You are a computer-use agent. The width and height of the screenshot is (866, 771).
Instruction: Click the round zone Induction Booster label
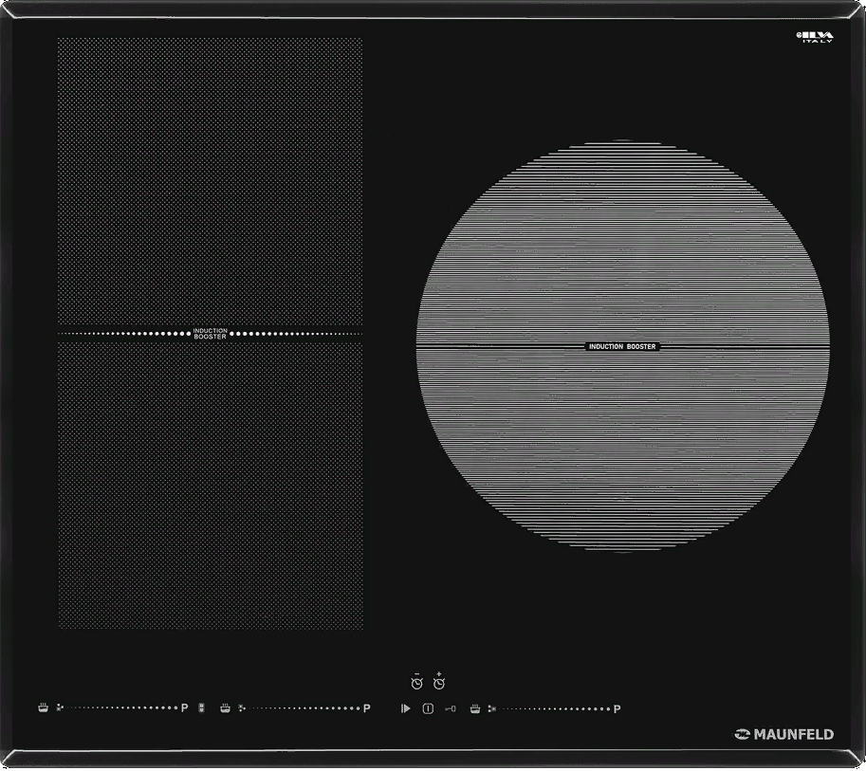tap(622, 347)
